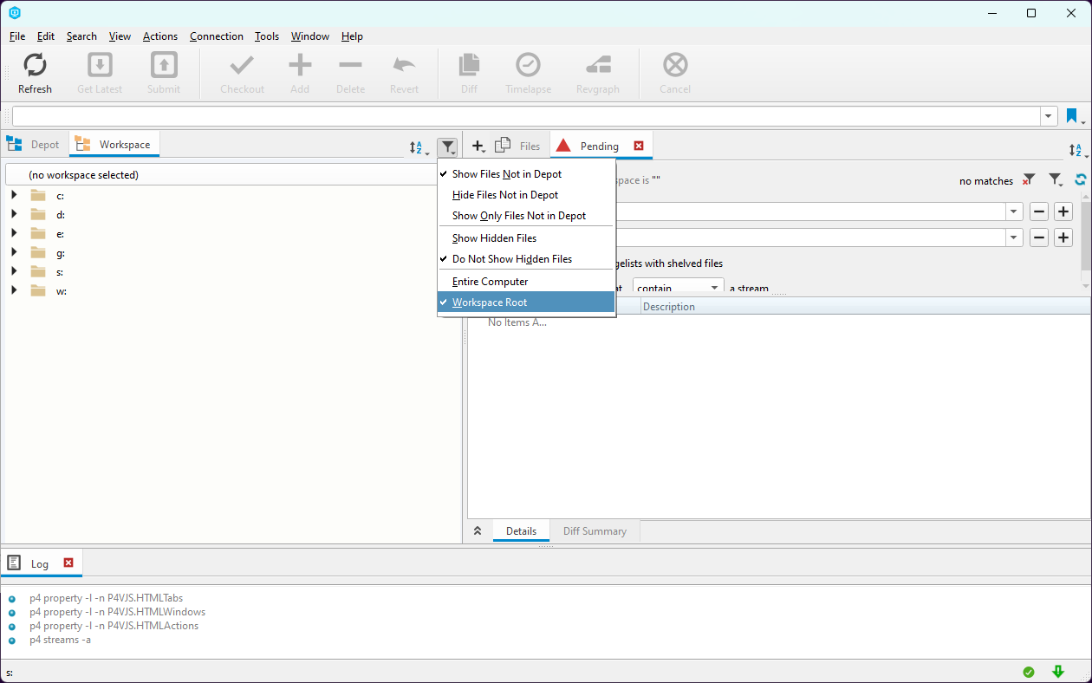Select the Details tab

[522, 531]
